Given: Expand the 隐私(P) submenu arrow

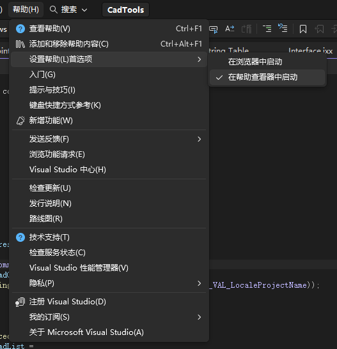Looking at the screenshot, I should pos(199,283).
